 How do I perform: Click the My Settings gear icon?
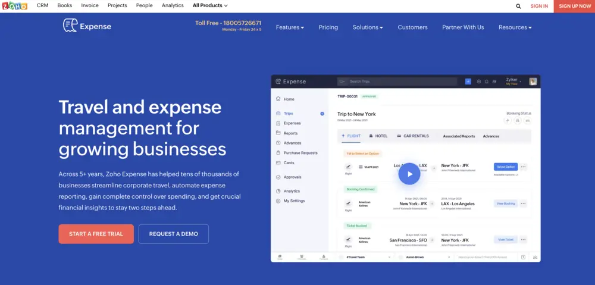[x=278, y=201]
